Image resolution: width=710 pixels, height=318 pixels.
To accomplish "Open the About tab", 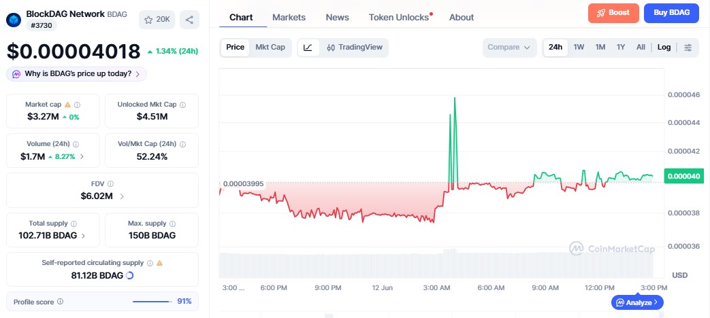I will pos(462,18).
